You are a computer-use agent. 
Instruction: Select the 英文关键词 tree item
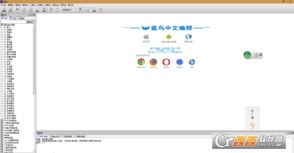(11, 118)
